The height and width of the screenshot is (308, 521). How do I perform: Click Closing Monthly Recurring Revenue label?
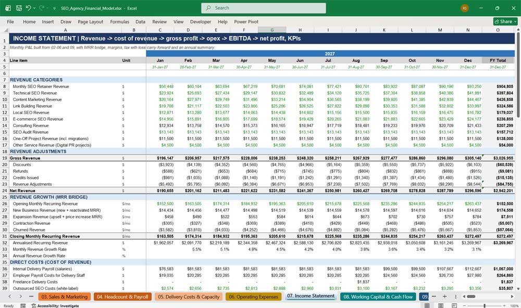pos(45,236)
